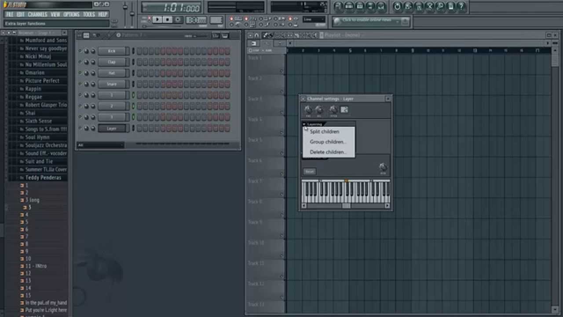Toggle the Kick channel mute LED
563x317 pixels.
(80, 51)
